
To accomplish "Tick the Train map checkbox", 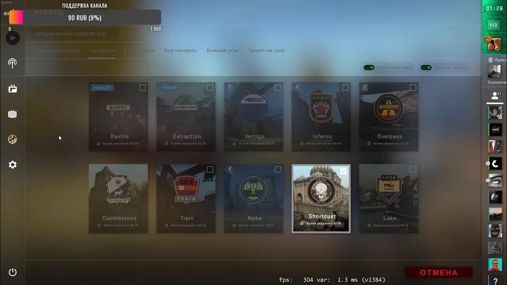I will pos(210,169).
